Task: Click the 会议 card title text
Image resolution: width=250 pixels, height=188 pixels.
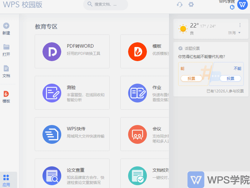Action: [x=157, y=129]
